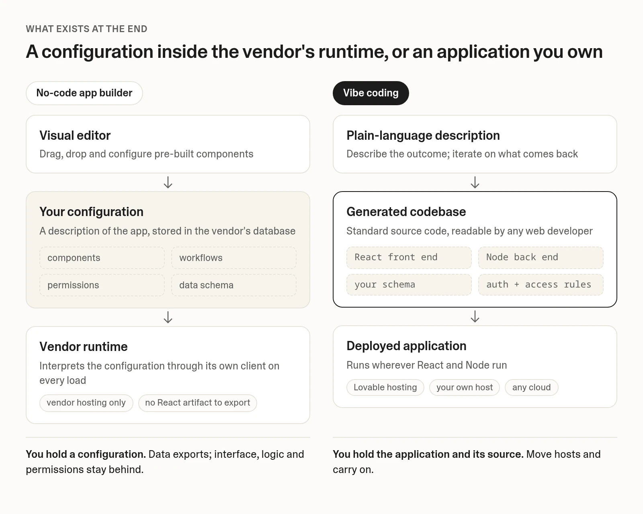Click the Visual editor card heading
Viewport: 643px width, 514px height.
click(x=75, y=135)
